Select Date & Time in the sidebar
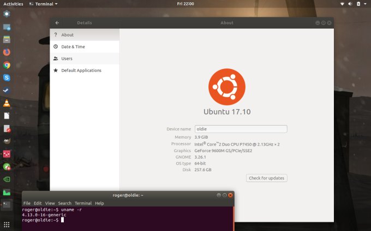Image resolution: width=371 pixels, height=231 pixels. pyautogui.click(x=73, y=47)
